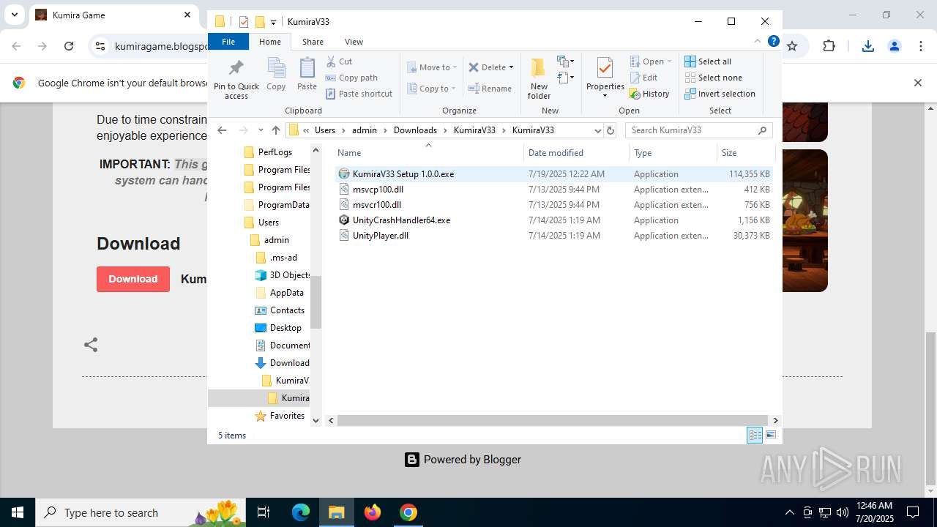
Task: Select ProgramData in navigation tree
Action: pos(277,205)
